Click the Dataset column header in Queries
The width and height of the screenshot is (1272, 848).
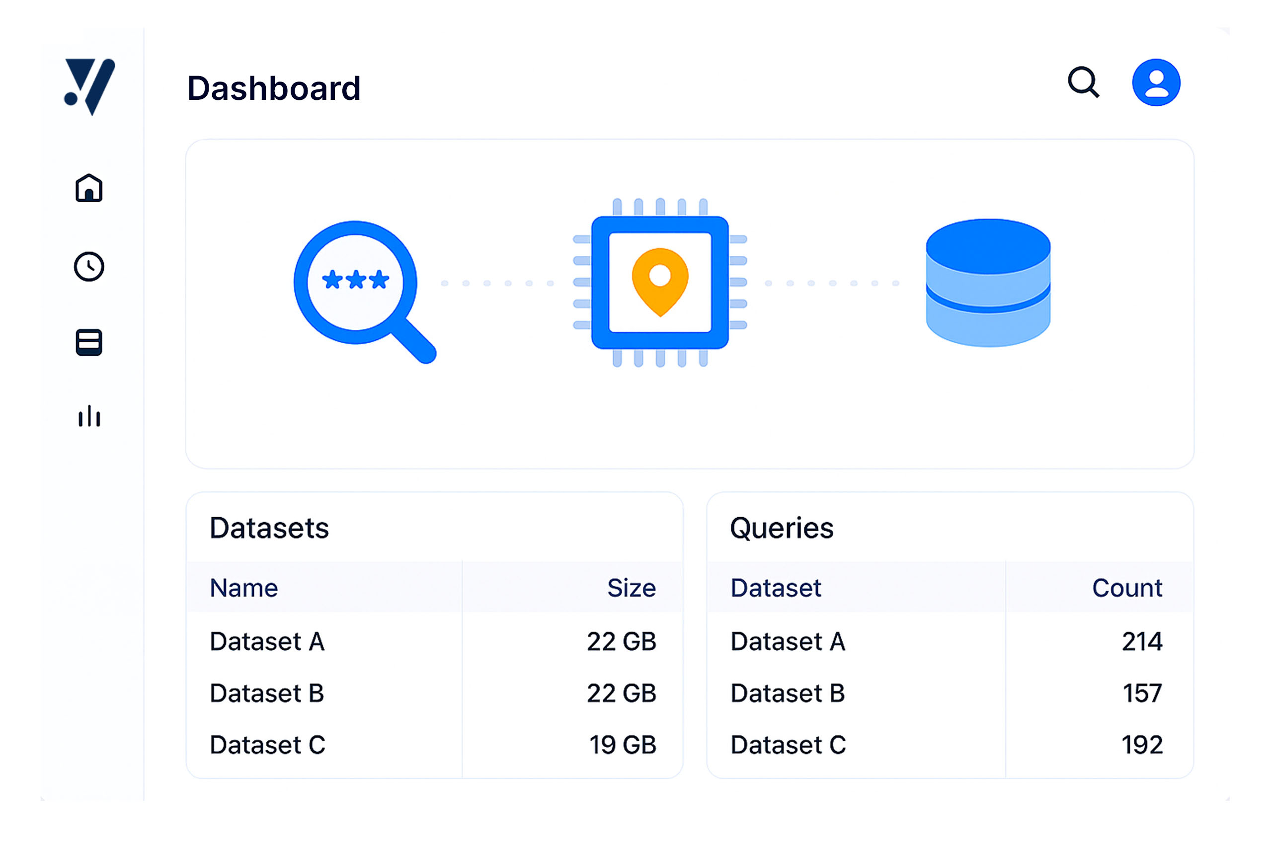tap(776, 588)
